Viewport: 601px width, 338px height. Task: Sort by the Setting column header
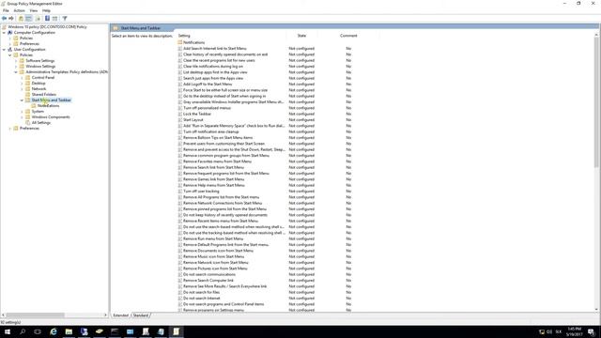(x=232, y=36)
